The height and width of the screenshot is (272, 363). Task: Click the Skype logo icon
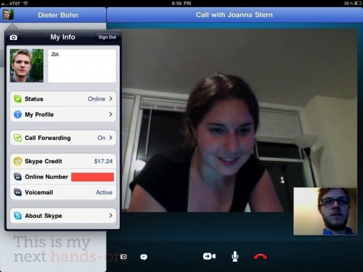[18, 216]
